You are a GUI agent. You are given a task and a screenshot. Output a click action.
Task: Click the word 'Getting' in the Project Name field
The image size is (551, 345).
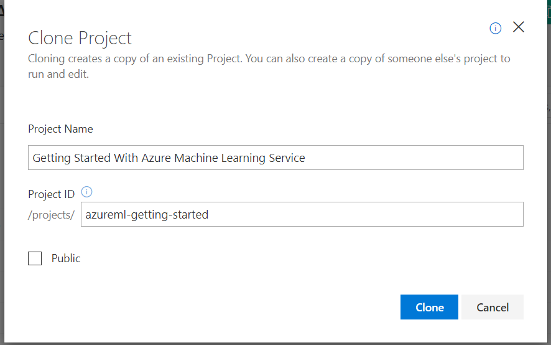pos(51,158)
